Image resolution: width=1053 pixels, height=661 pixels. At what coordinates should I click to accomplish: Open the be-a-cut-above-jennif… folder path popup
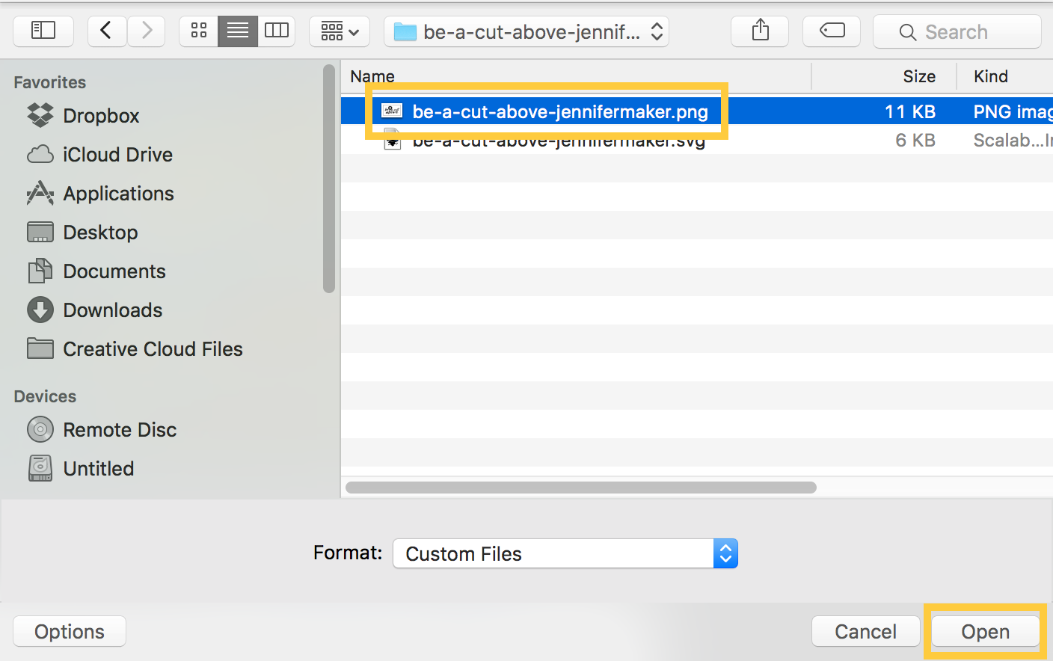(526, 31)
